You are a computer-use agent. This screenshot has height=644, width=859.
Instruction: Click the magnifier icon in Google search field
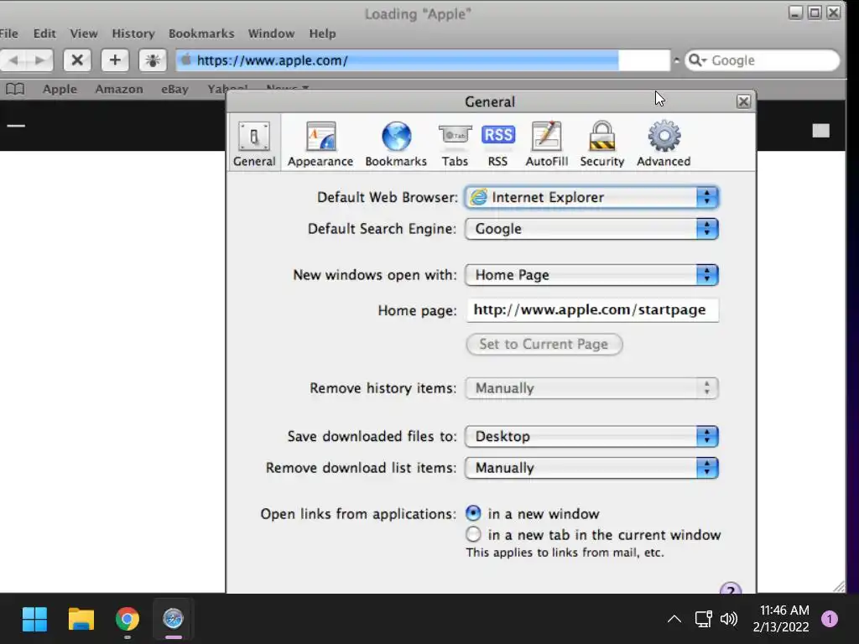pos(697,60)
